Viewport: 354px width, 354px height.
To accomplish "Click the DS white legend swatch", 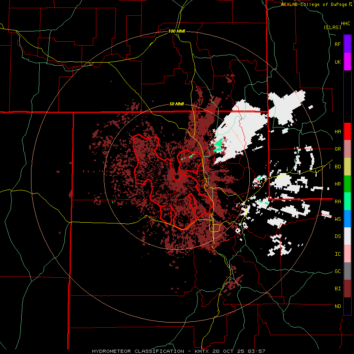I will pos(347,236).
